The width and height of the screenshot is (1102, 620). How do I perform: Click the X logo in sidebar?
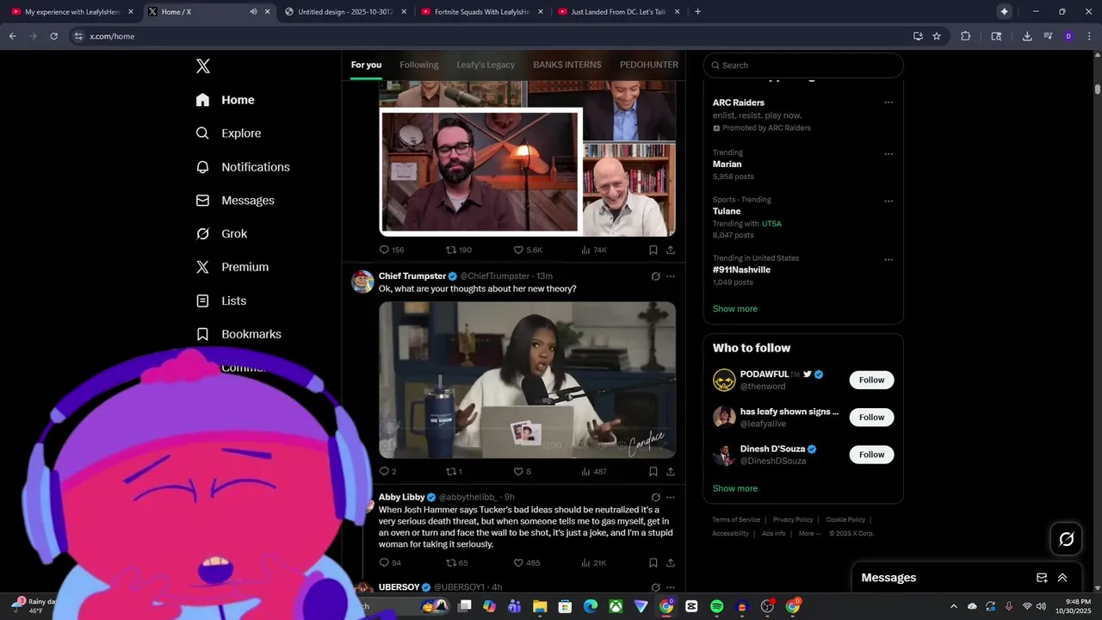[202, 66]
